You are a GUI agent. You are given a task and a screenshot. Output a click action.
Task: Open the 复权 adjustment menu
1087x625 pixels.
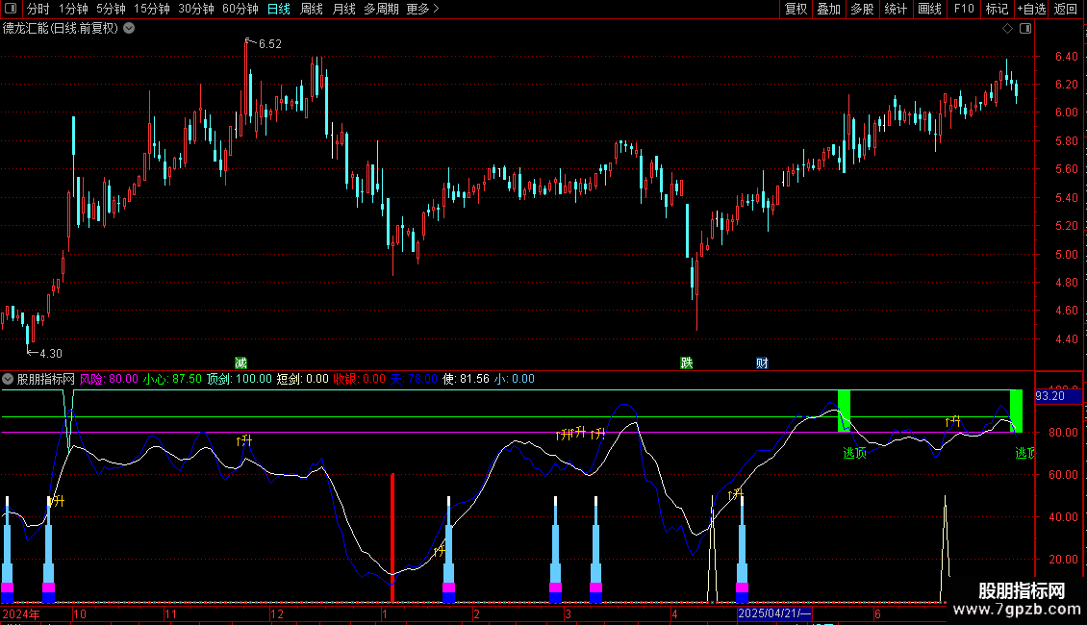point(796,9)
